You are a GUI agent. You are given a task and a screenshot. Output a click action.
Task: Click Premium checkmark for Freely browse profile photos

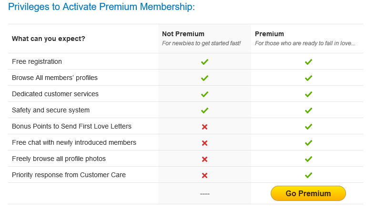[308, 159]
